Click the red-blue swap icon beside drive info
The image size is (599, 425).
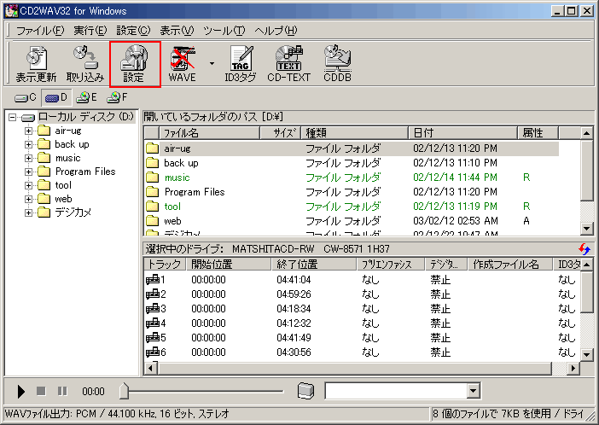pos(584,248)
